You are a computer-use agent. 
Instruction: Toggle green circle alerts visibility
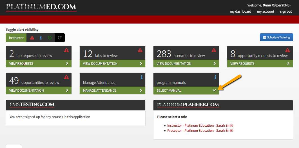click(50, 38)
